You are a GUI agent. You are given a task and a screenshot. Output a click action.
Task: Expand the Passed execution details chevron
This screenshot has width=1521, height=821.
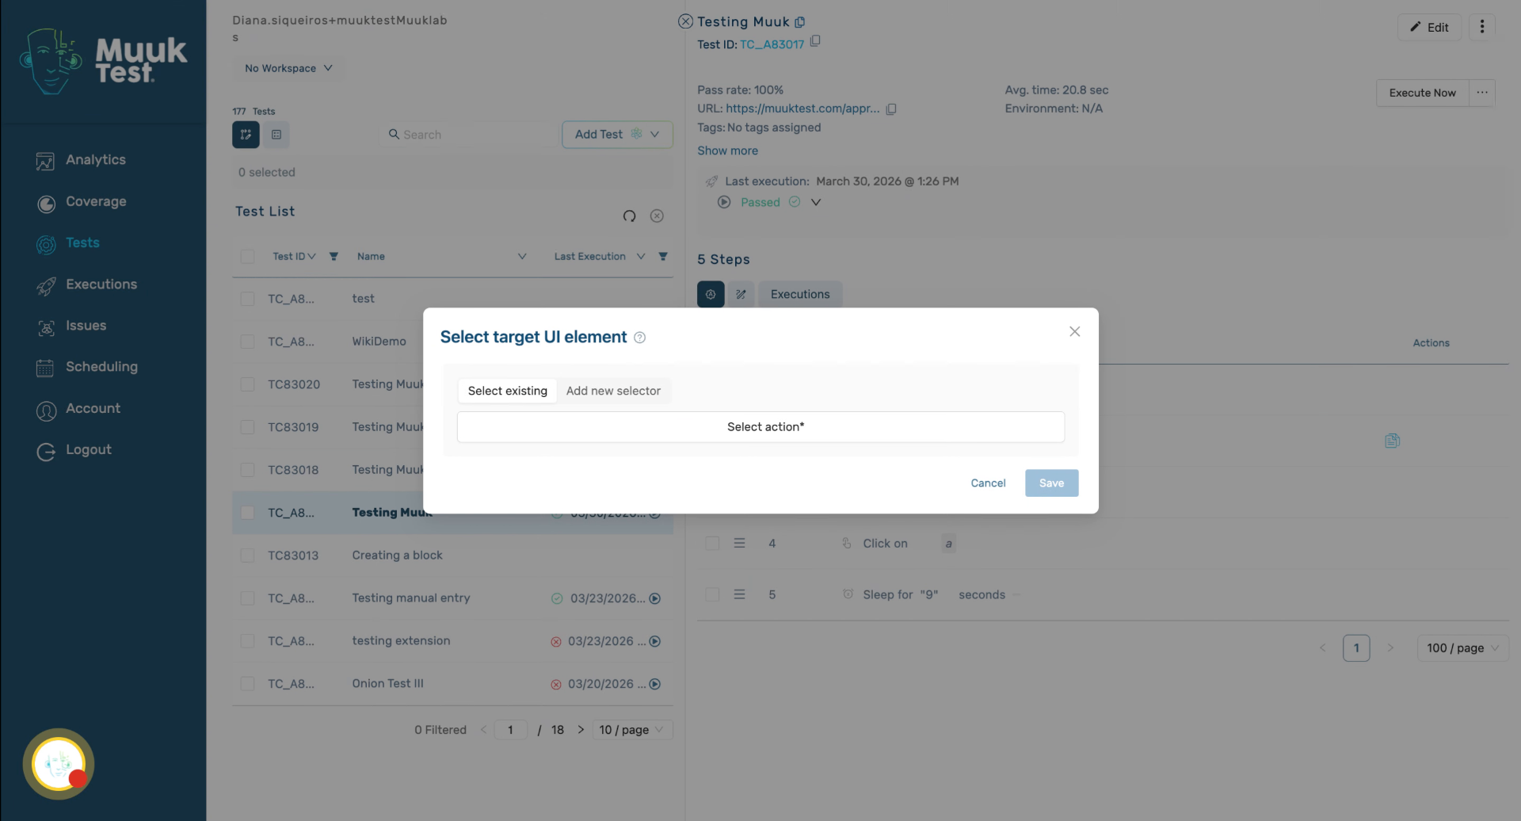pos(816,202)
